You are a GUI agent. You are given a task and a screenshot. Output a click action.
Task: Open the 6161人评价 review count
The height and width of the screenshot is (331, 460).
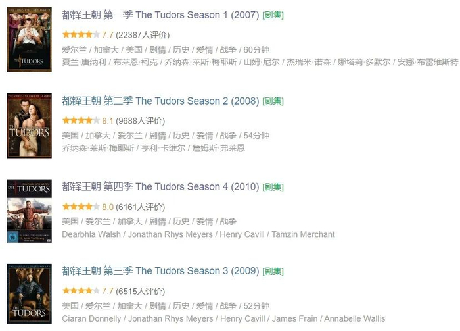pos(141,207)
